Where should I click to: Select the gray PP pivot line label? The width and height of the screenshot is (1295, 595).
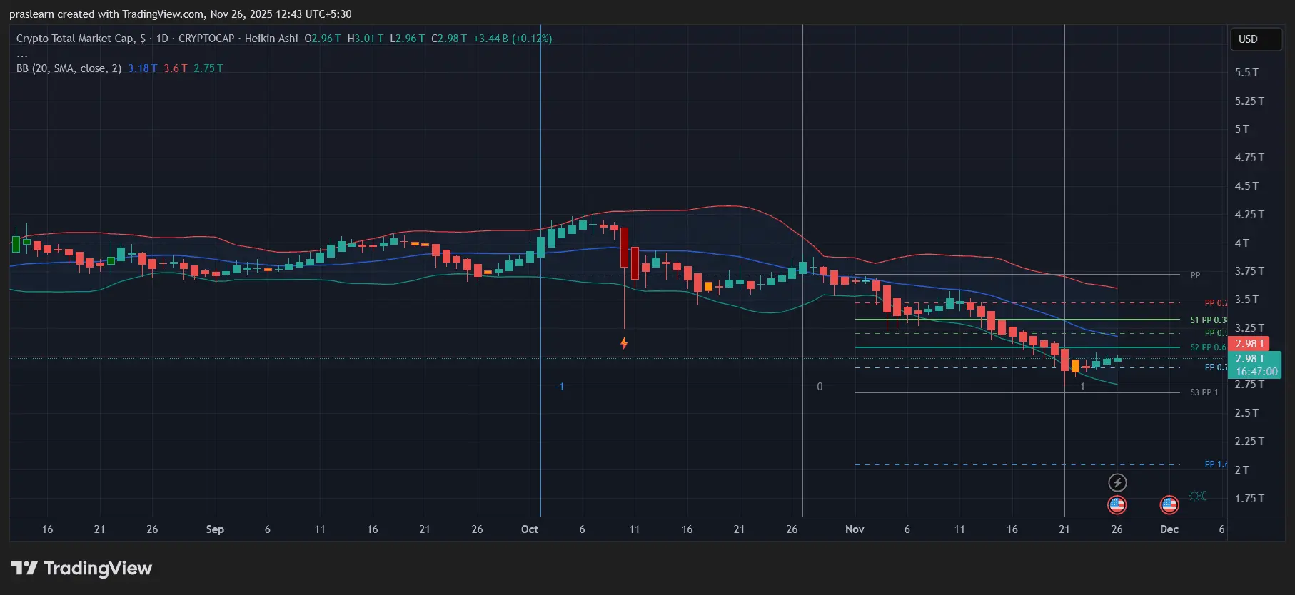1195,275
